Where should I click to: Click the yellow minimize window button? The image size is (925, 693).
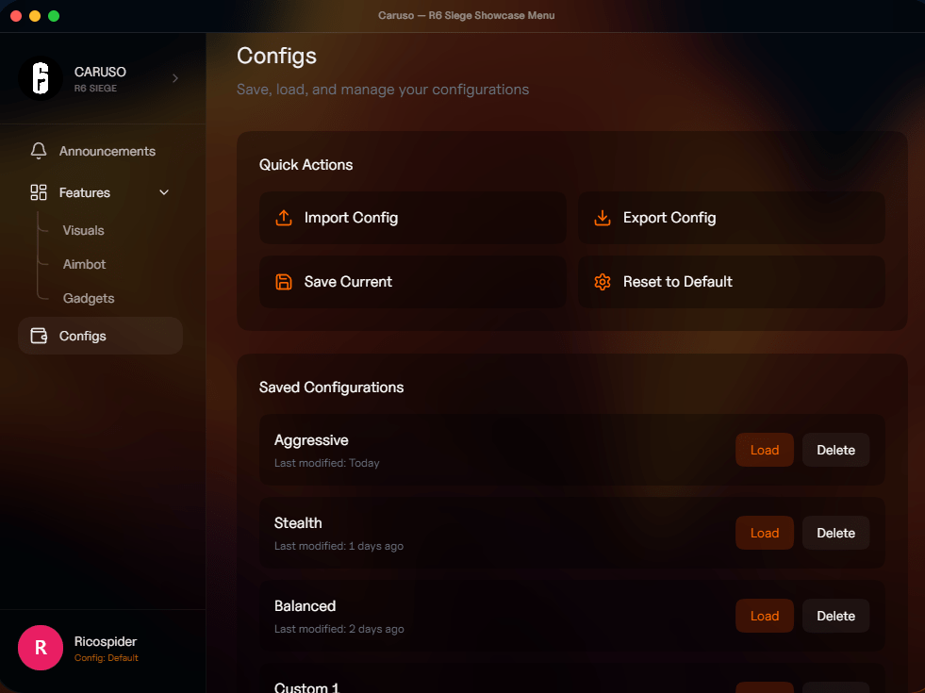[35, 16]
